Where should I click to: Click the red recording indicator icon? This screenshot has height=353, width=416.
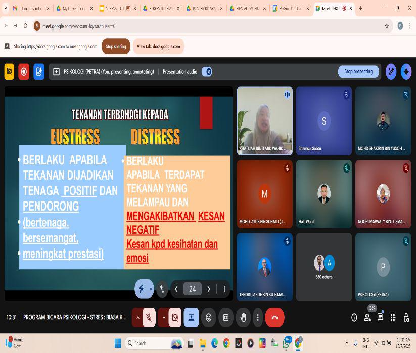pyautogui.click(x=24, y=72)
